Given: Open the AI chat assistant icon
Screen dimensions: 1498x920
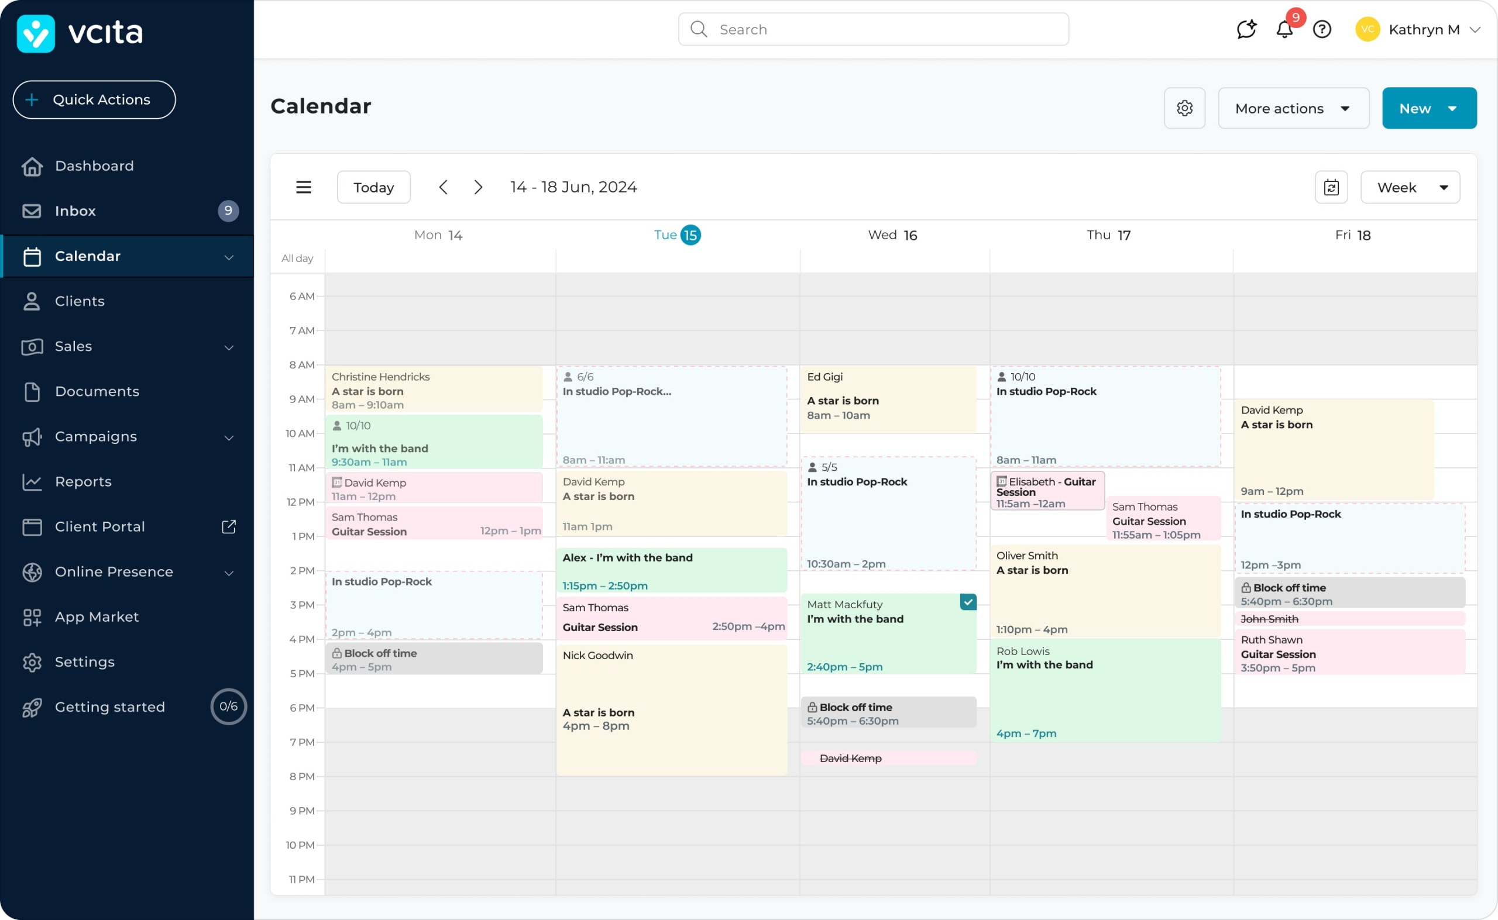Looking at the screenshot, I should (x=1246, y=29).
